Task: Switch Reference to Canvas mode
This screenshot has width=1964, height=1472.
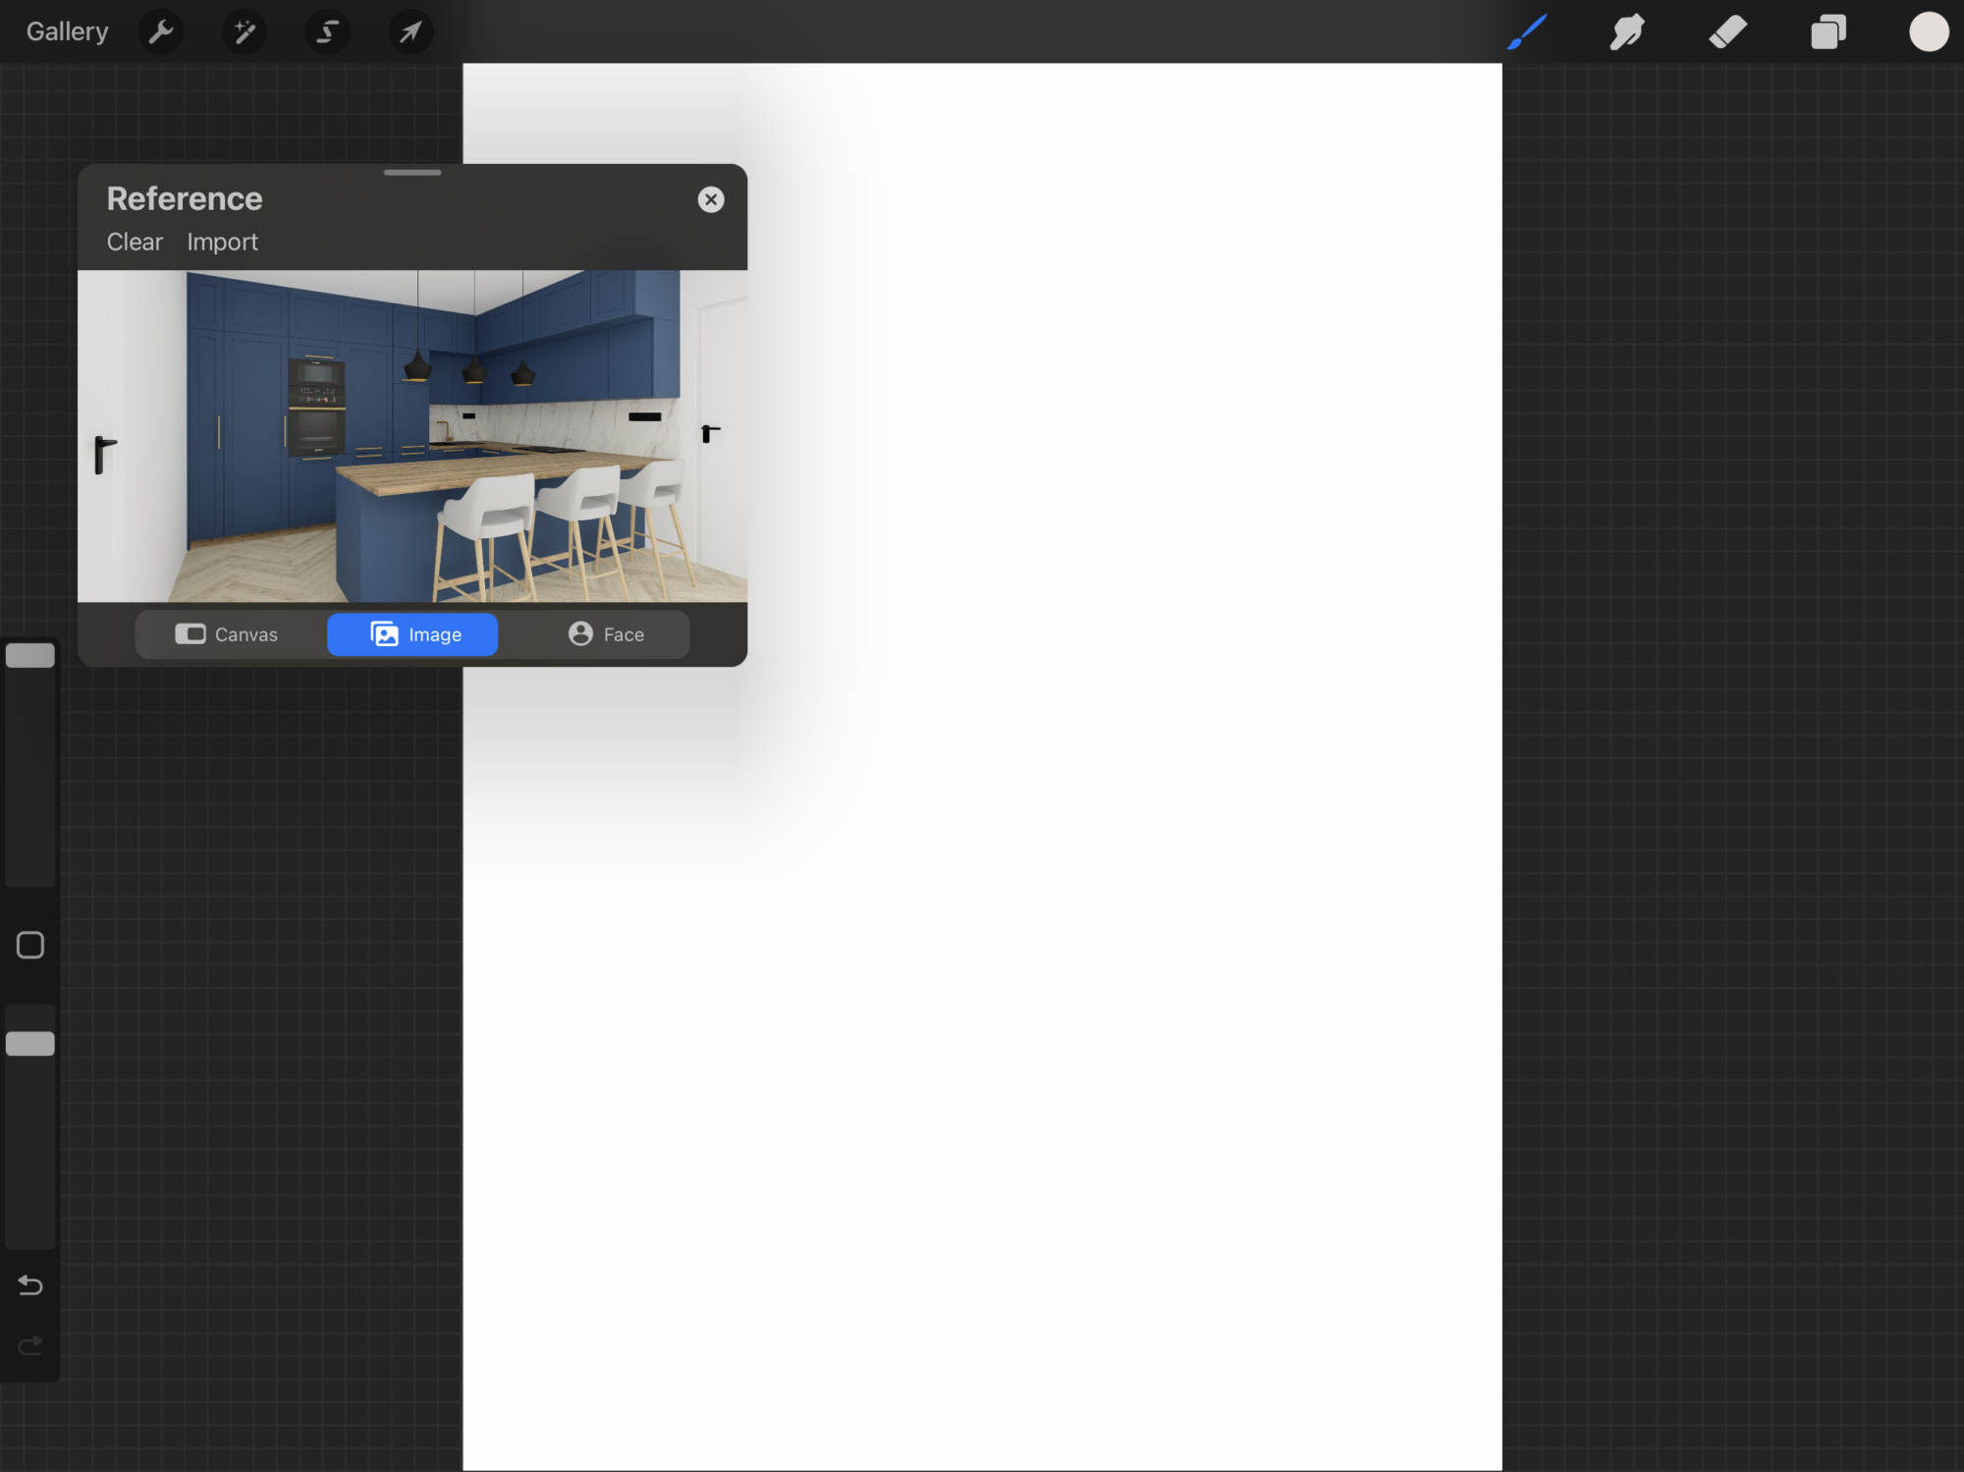Action: point(227,634)
